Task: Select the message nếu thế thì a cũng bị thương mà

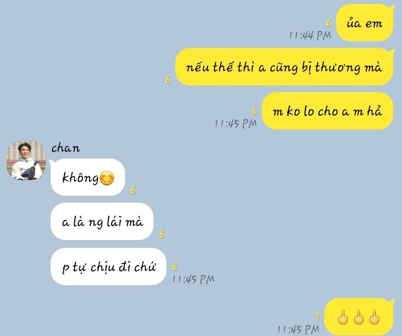Action: 285,66
